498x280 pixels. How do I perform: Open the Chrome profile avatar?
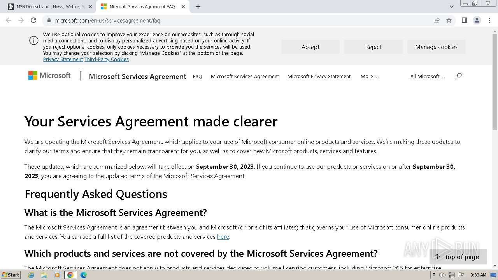(x=477, y=20)
